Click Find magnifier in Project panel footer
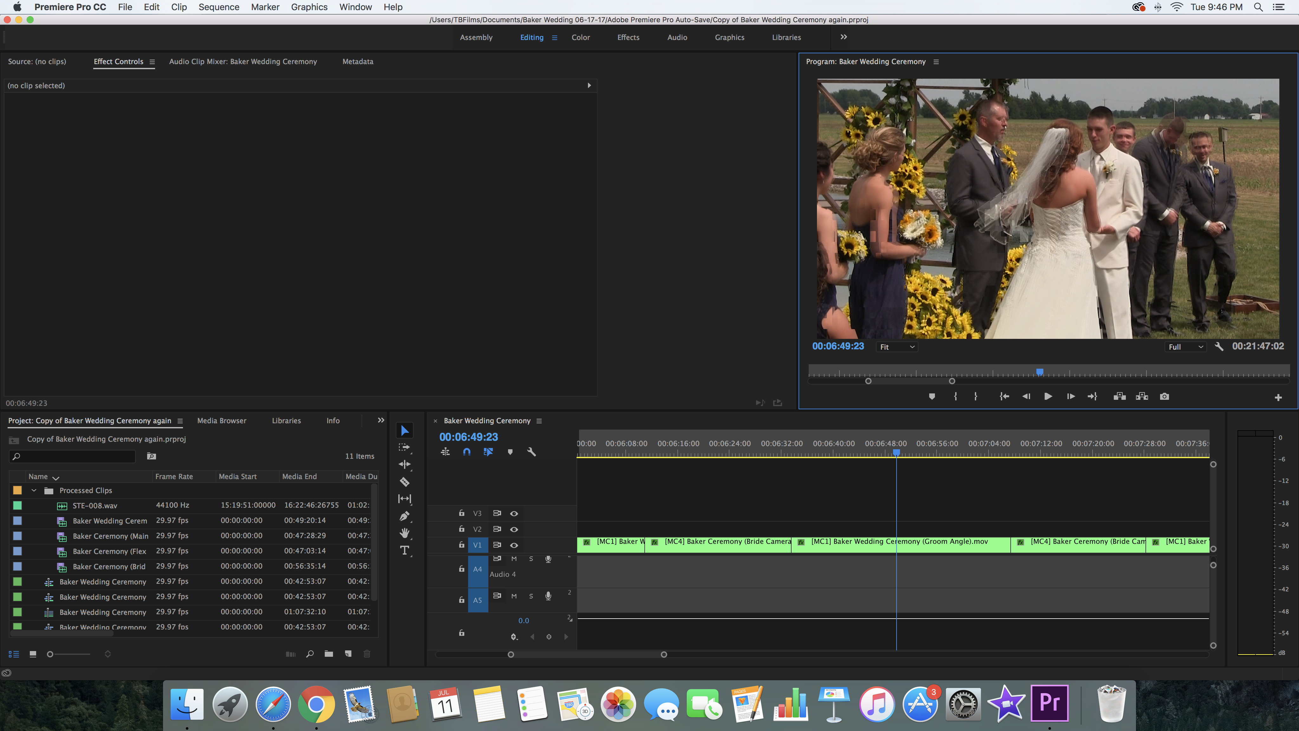The width and height of the screenshot is (1299, 731). coord(310,654)
